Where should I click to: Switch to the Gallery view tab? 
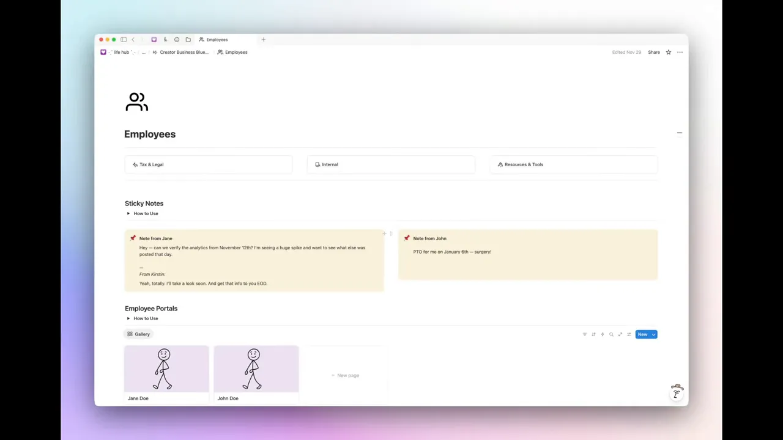[138, 334]
